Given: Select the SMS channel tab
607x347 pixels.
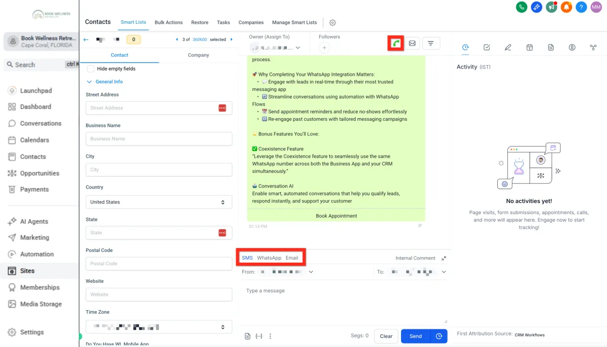Looking at the screenshot, I should 247,258.
